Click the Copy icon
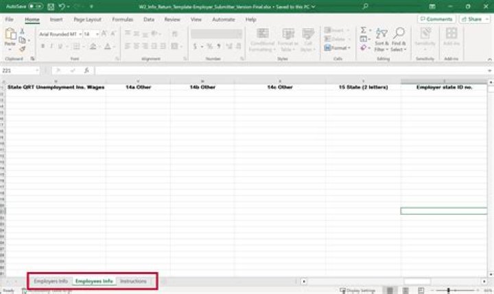The height and width of the screenshot is (294, 494). 22,40
